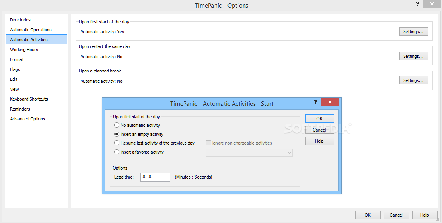Open Help in the Start dialog

[319, 141]
